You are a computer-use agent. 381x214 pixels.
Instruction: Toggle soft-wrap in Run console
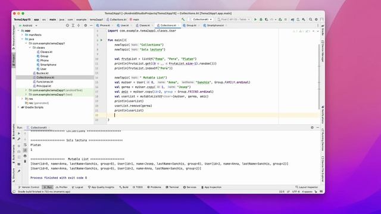point(25,144)
